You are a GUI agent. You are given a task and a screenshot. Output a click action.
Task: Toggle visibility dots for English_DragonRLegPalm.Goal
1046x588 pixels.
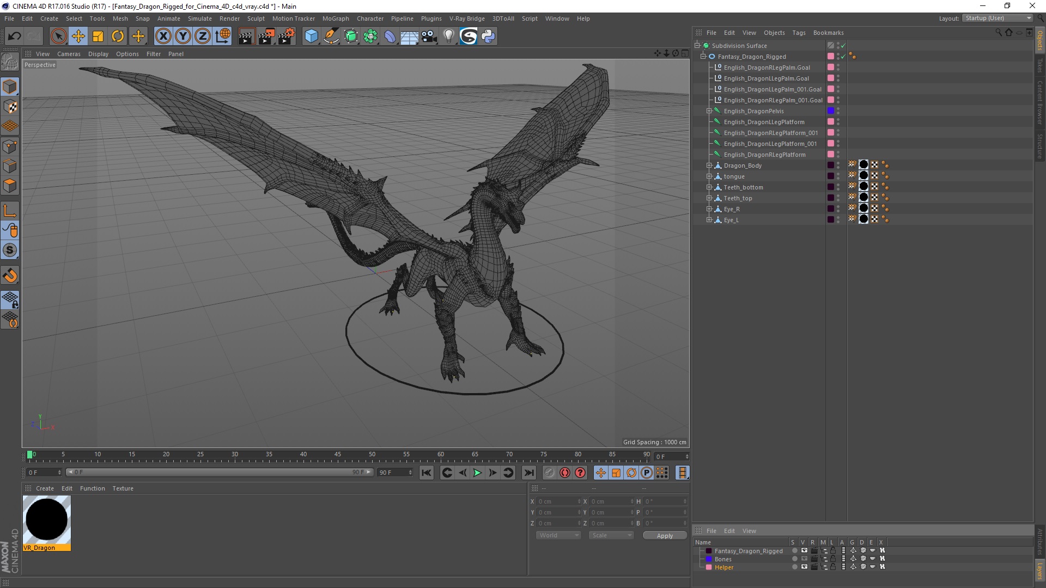pyautogui.click(x=838, y=68)
